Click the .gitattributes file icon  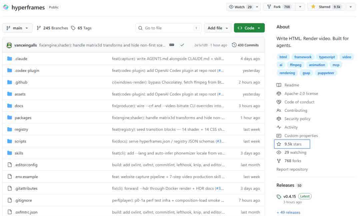[10, 188]
